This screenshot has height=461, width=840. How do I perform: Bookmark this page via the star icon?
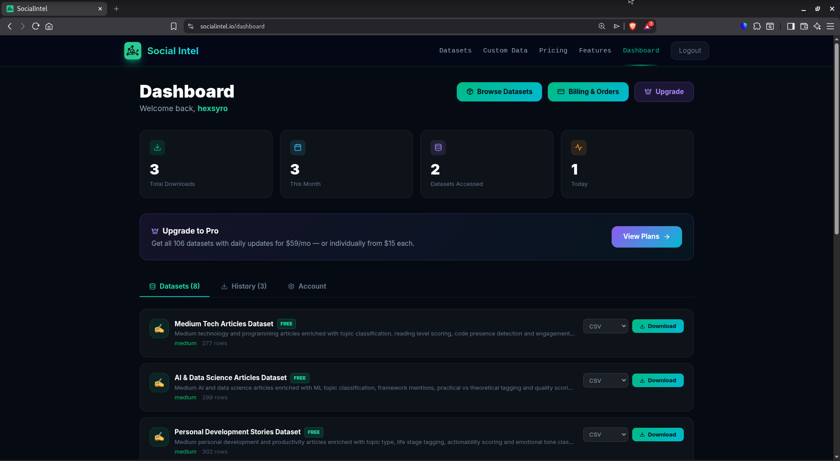pos(174,26)
